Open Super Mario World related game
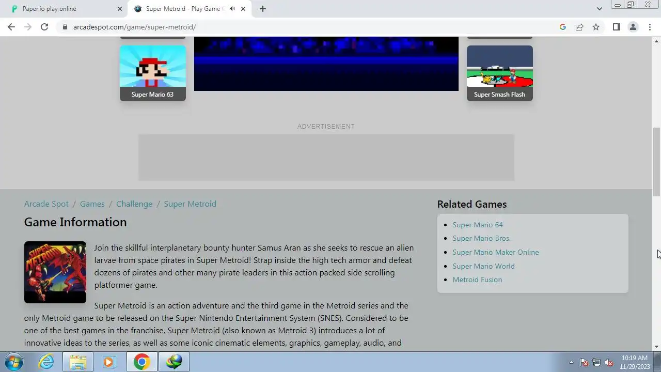 coord(484,266)
